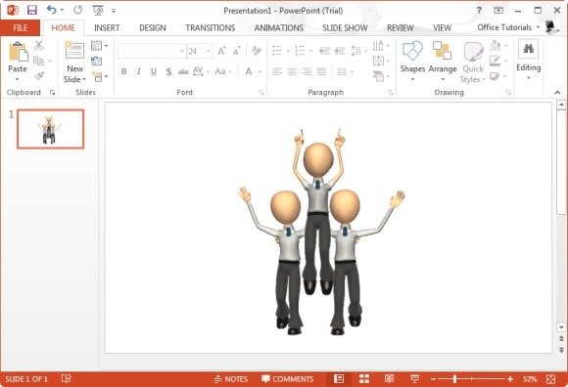Open the ANIMATIONS tab
This screenshot has height=387, width=568.
278,27
